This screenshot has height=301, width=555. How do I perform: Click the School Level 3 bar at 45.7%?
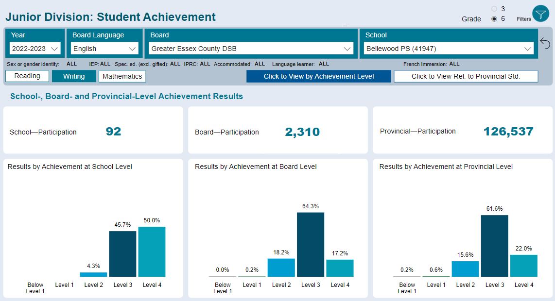tap(122, 253)
